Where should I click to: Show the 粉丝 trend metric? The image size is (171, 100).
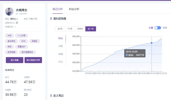pyautogui.click(x=61, y=38)
